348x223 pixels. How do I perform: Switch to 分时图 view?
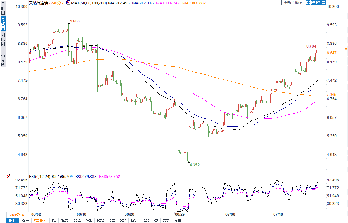pyautogui.click(x=3, y=9)
